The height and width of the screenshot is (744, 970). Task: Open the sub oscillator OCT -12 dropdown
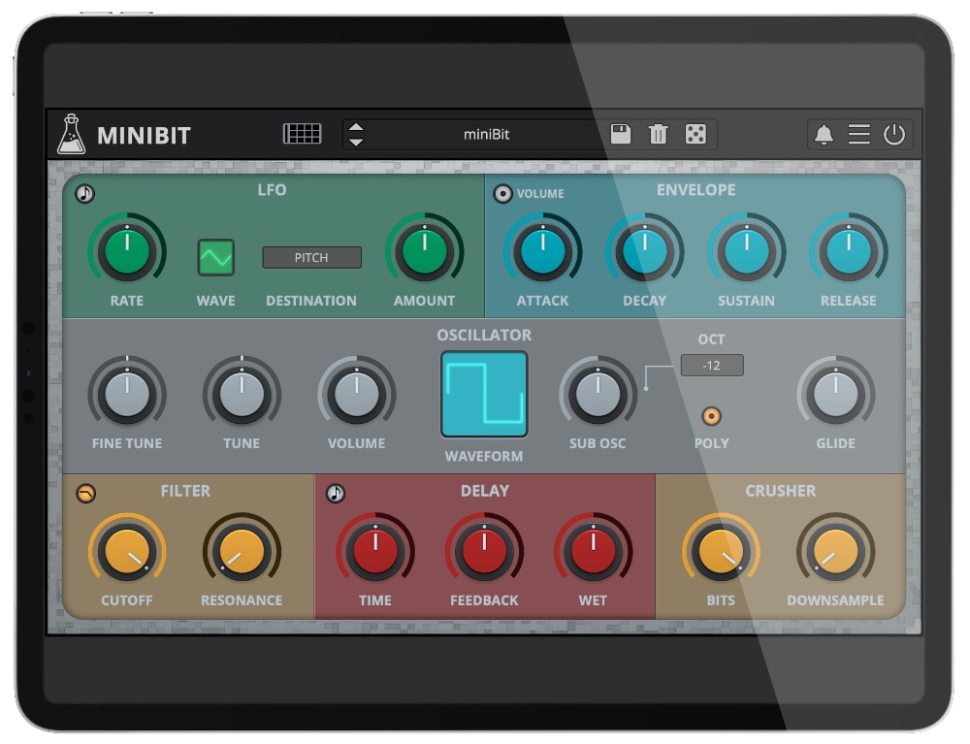tap(711, 365)
